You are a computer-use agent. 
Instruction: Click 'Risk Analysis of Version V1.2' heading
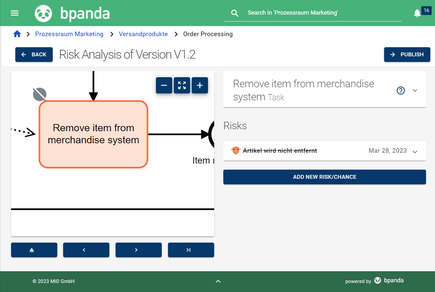[x=127, y=55]
